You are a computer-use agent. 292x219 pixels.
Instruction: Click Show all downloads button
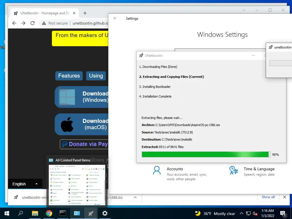(268, 197)
